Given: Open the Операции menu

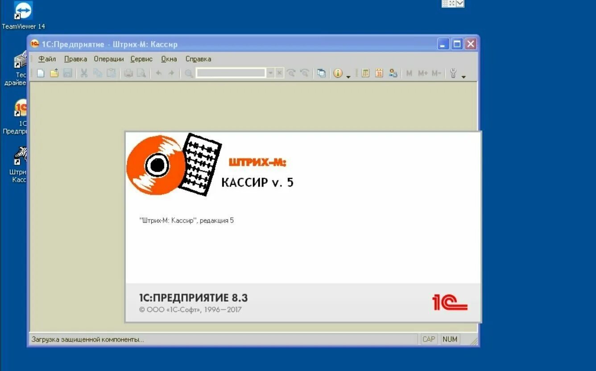Looking at the screenshot, I should (108, 59).
